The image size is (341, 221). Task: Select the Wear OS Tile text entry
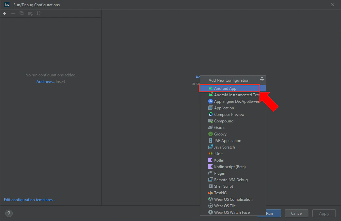tap(225, 206)
